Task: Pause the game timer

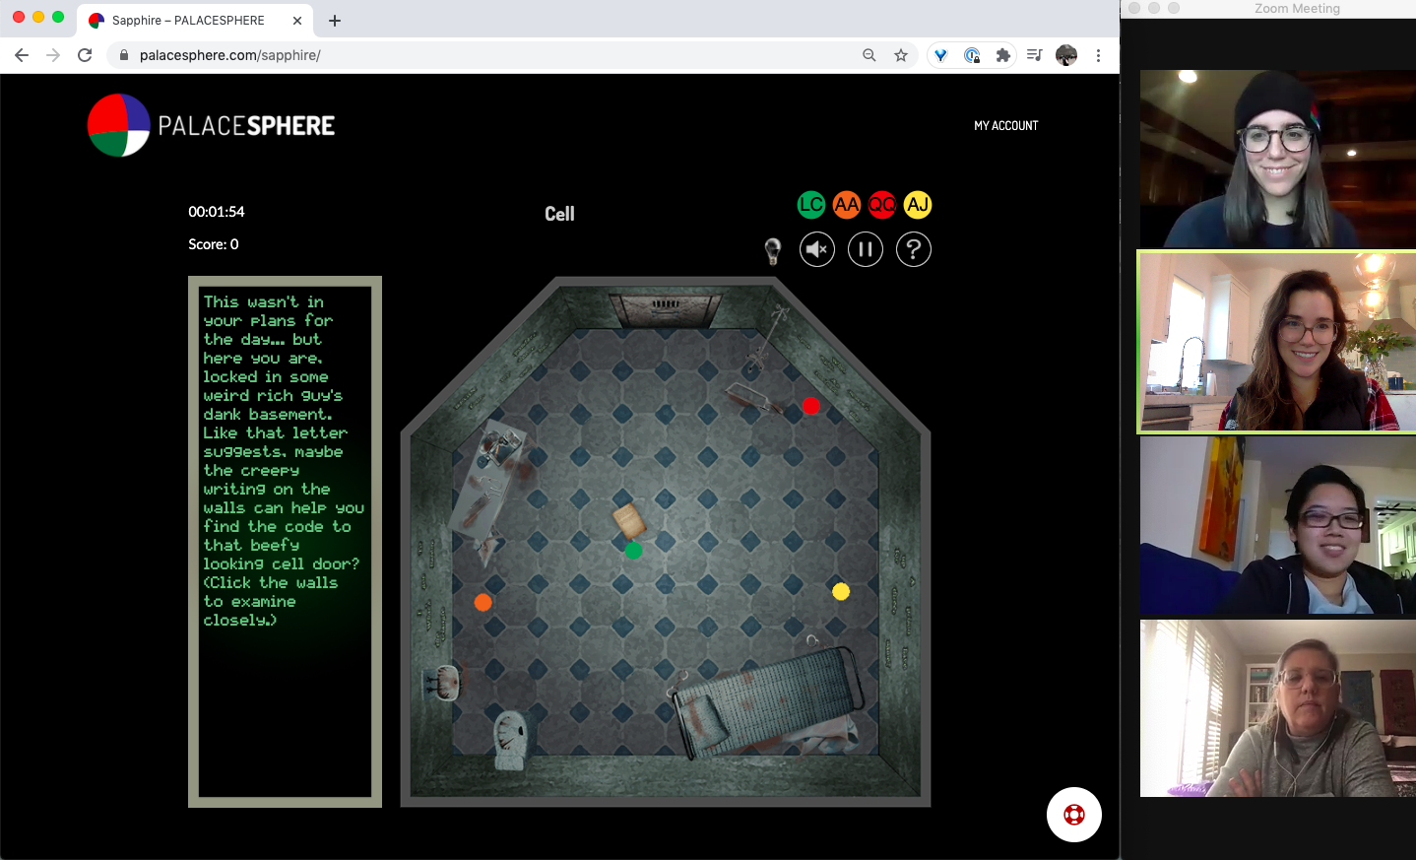Action: [866, 249]
